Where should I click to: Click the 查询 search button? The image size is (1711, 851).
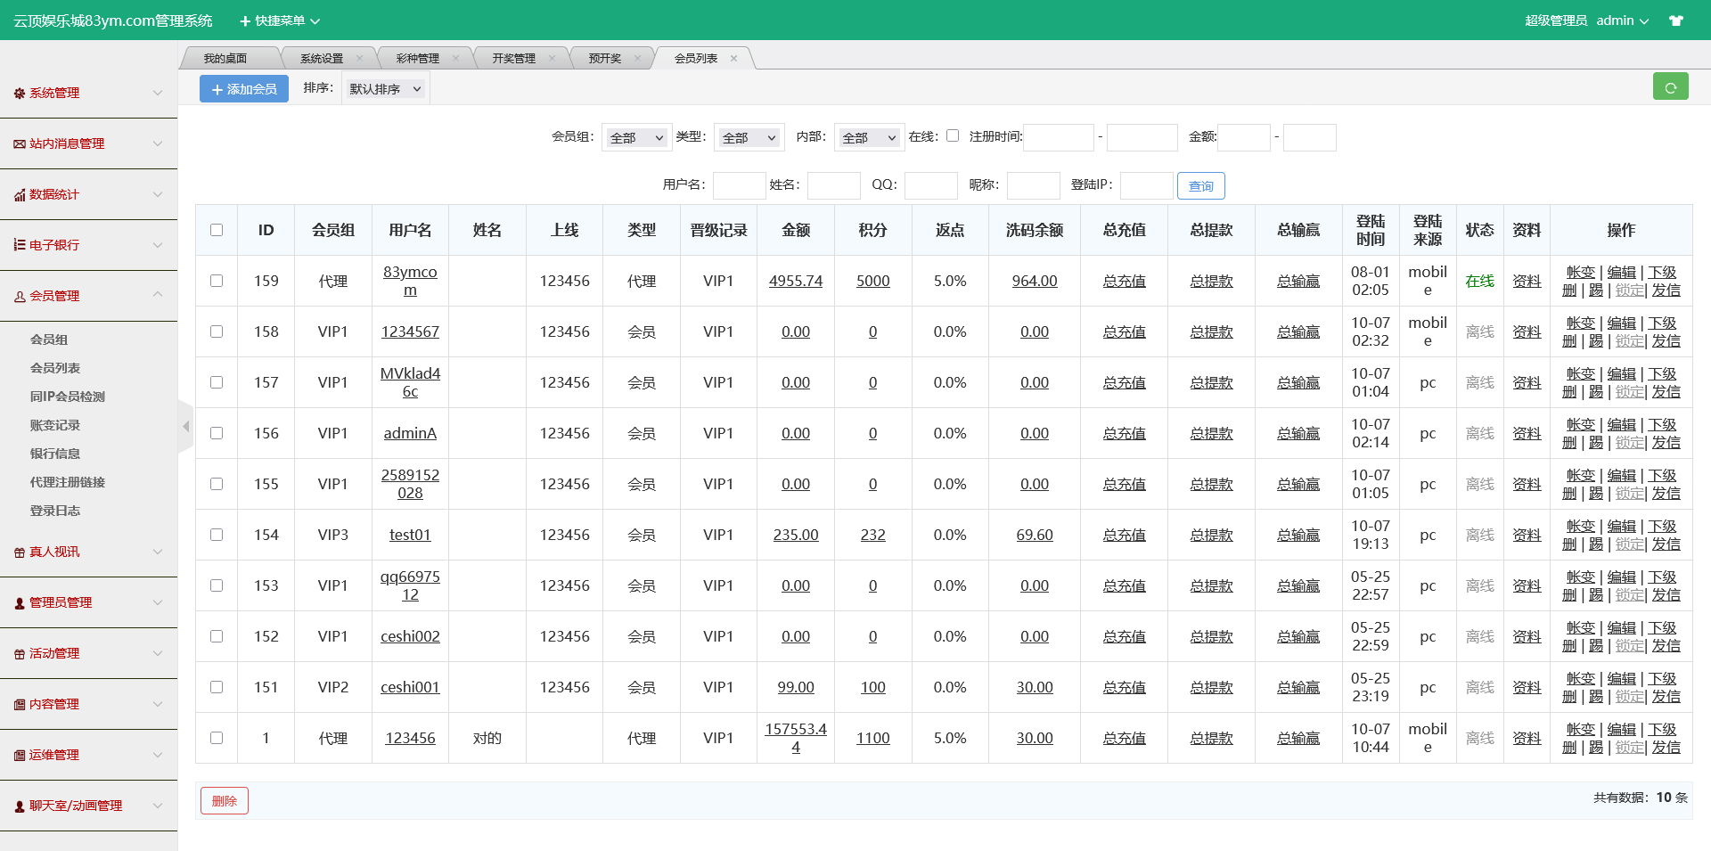(1200, 186)
